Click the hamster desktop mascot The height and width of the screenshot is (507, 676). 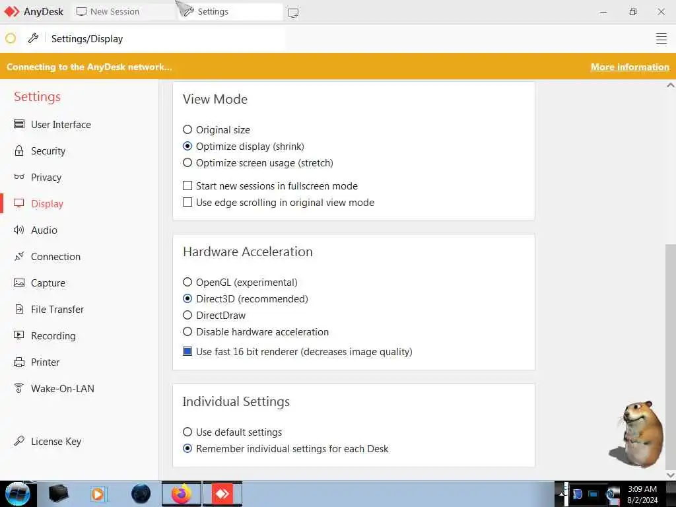(637, 434)
